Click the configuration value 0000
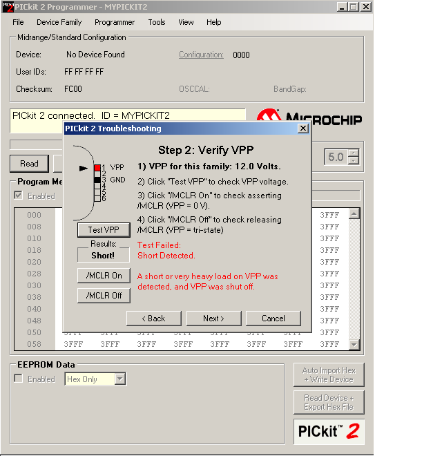Image resolution: width=442 pixels, height=456 pixels. click(x=241, y=55)
